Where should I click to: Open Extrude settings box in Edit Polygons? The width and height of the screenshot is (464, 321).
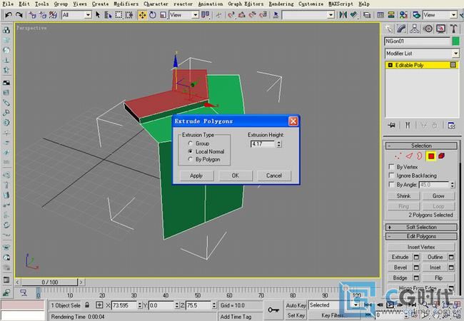pyautogui.click(x=416, y=257)
